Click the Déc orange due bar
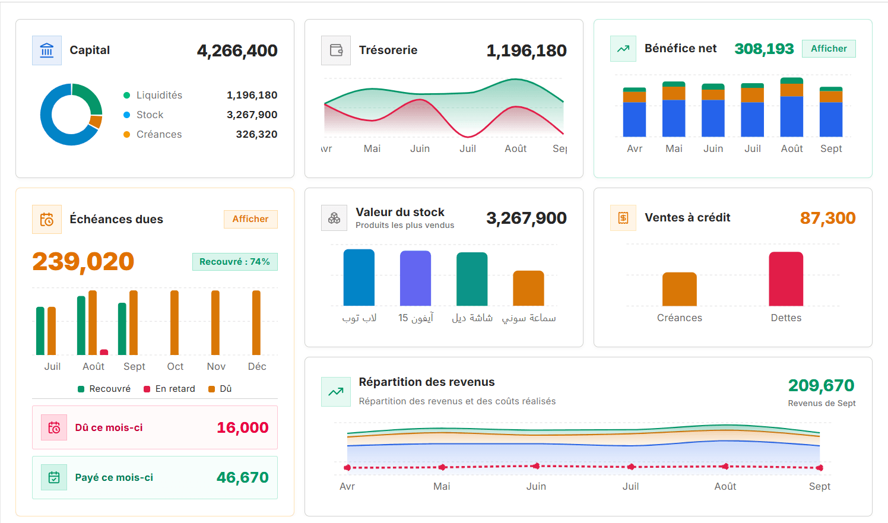The height and width of the screenshot is (523, 888). point(256,323)
